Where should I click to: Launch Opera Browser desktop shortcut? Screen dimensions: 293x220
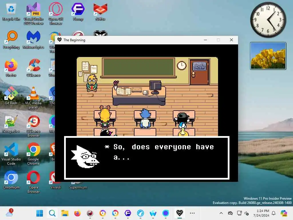pos(33,182)
